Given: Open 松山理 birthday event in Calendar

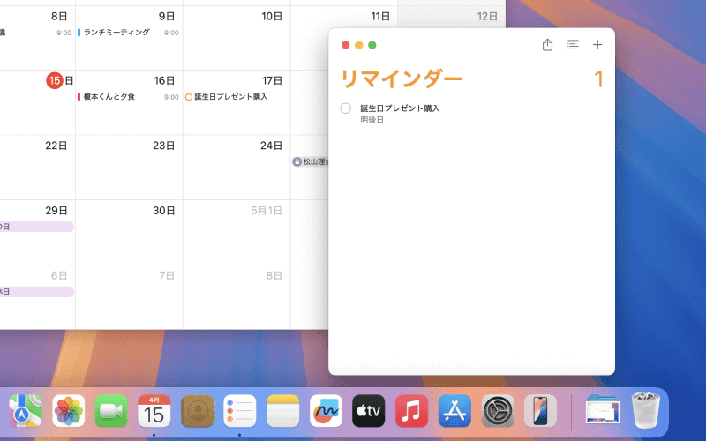Looking at the screenshot, I should point(311,161).
